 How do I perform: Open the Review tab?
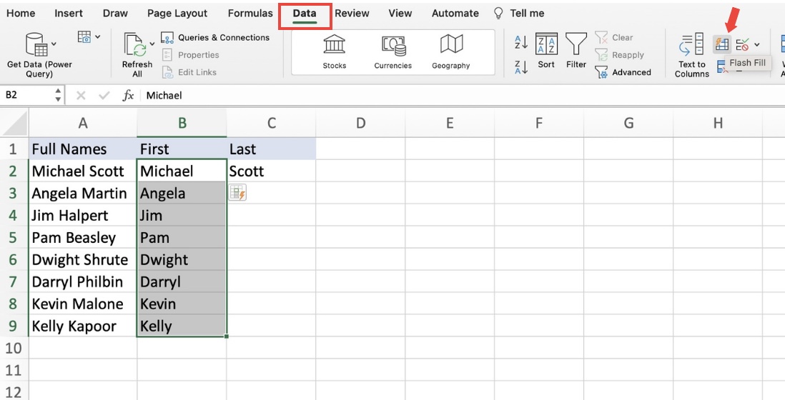[352, 14]
